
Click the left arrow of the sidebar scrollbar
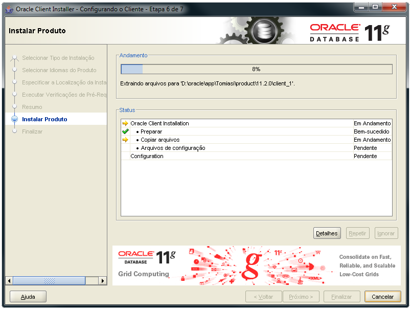tap(9, 281)
